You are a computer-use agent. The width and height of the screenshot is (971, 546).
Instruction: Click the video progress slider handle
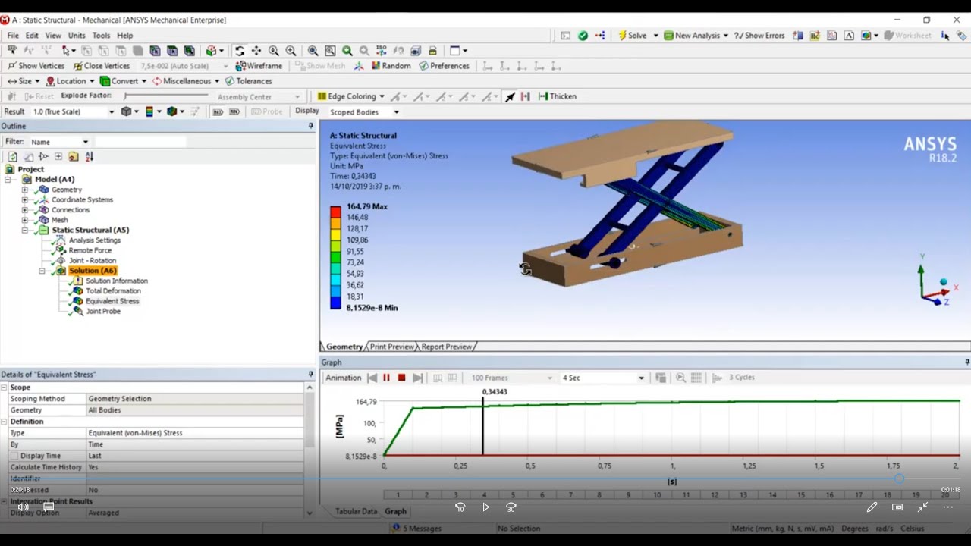point(899,479)
